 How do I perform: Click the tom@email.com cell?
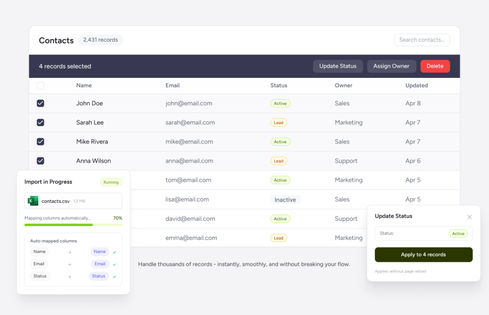(188, 180)
